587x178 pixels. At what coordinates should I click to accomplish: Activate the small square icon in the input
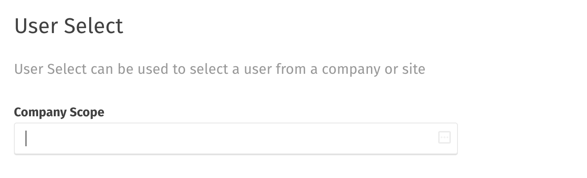[x=444, y=138]
